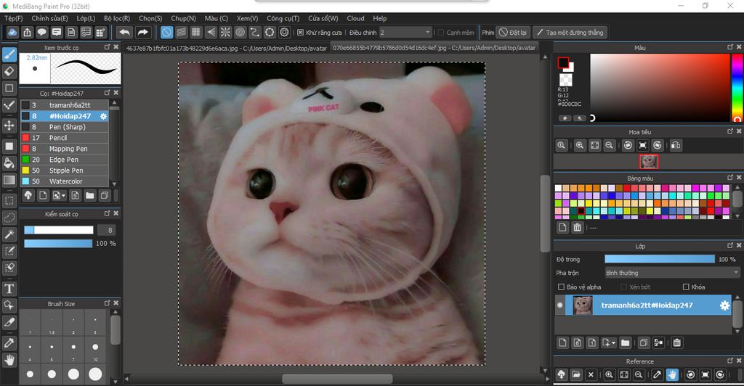Click the navigator cat thumbnail
The width and height of the screenshot is (744, 386).
click(x=649, y=162)
